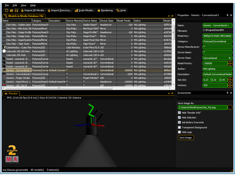235x177 pixels.
Task: Select Clay Paky - Golden Spot row
Action: tap(87, 25)
